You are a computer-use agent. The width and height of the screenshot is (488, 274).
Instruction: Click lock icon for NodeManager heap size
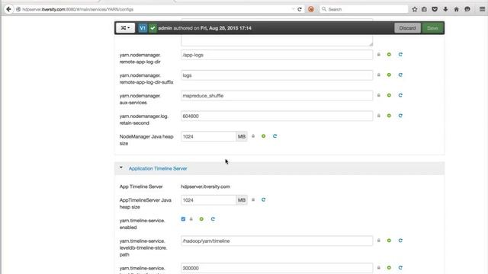253,136
